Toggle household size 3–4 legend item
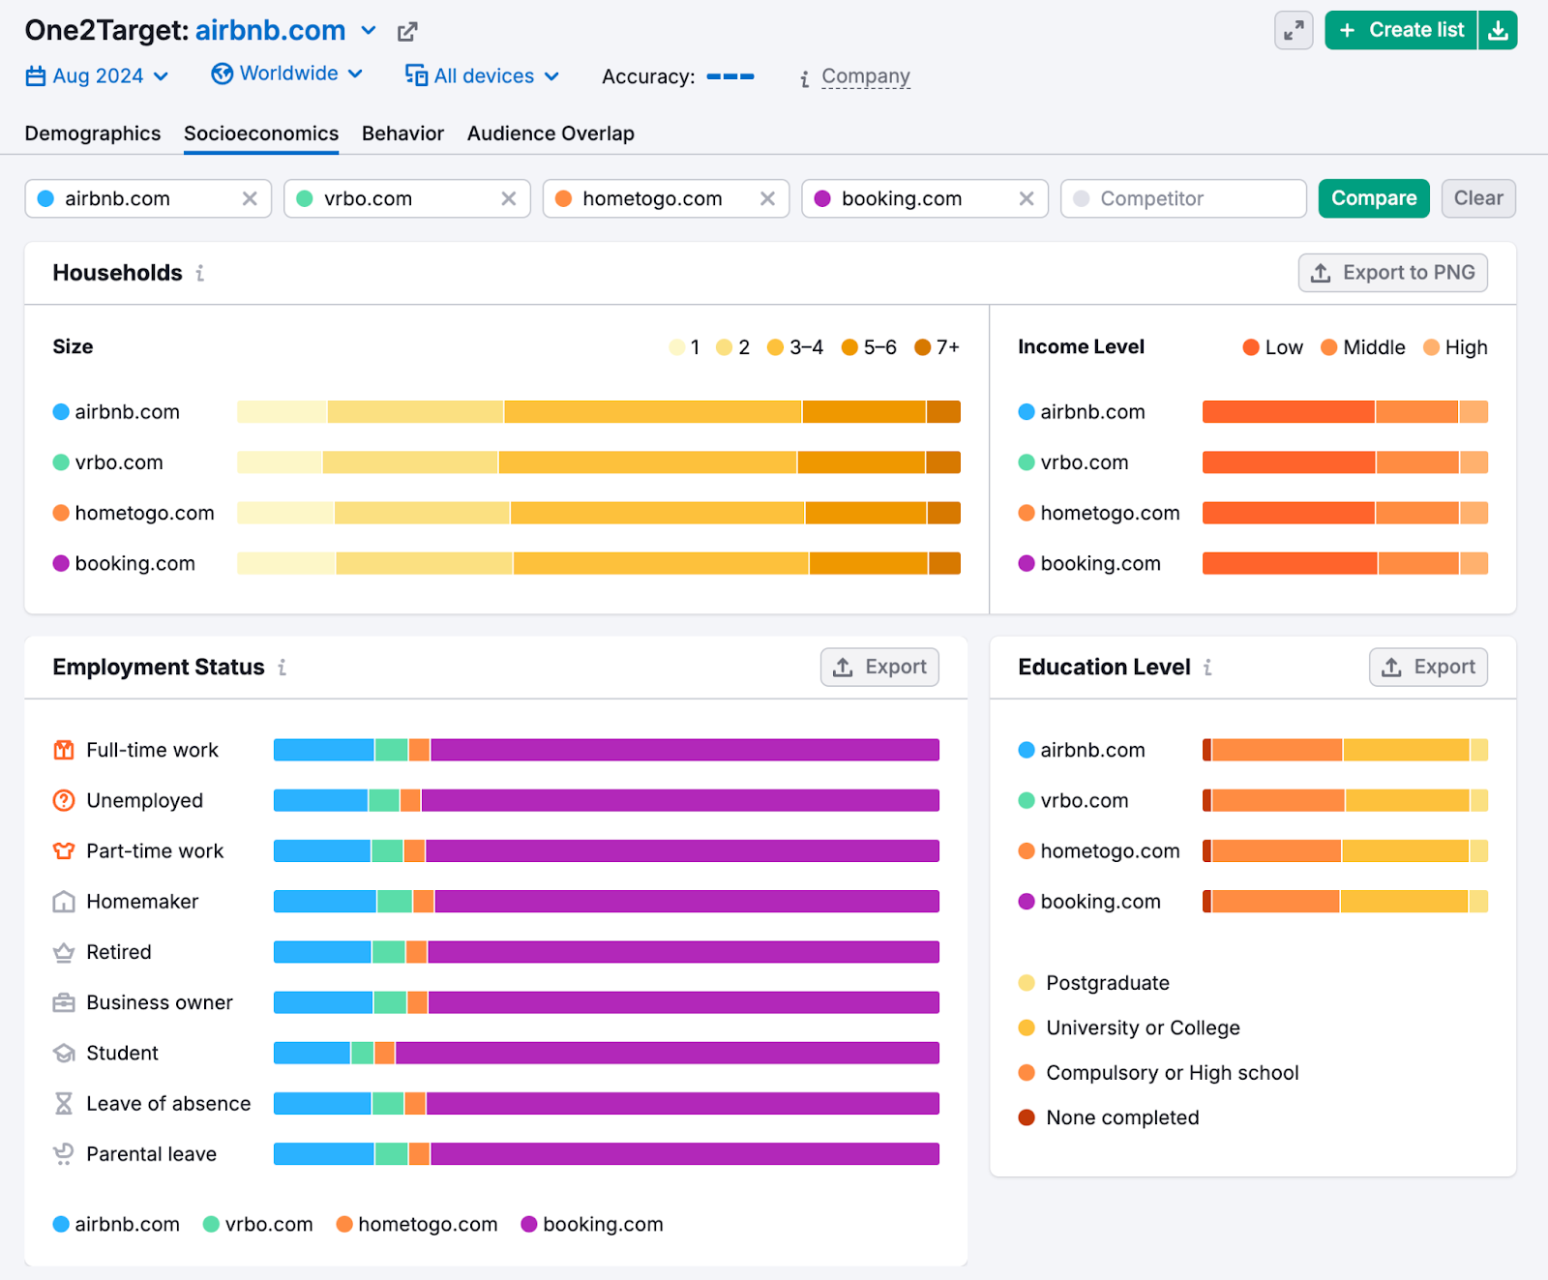 pos(795,347)
